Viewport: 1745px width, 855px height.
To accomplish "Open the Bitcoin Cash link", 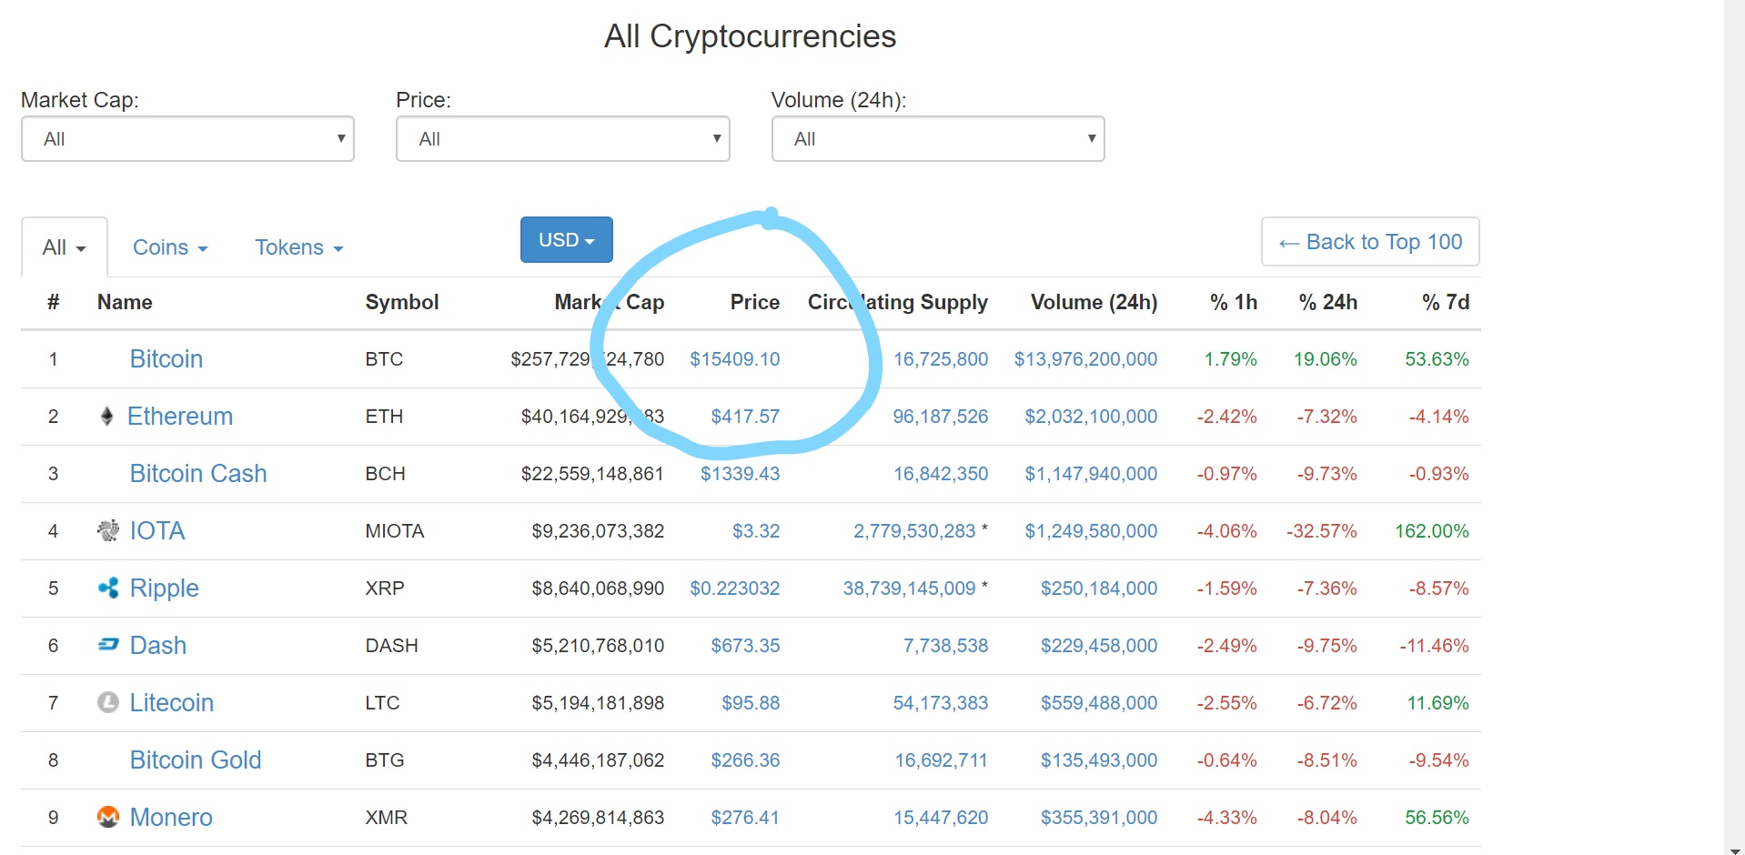I will pos(198,474).
